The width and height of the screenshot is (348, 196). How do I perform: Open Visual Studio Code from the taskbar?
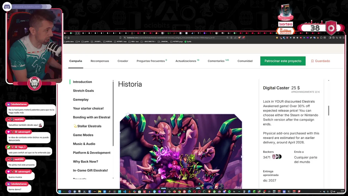125,191
